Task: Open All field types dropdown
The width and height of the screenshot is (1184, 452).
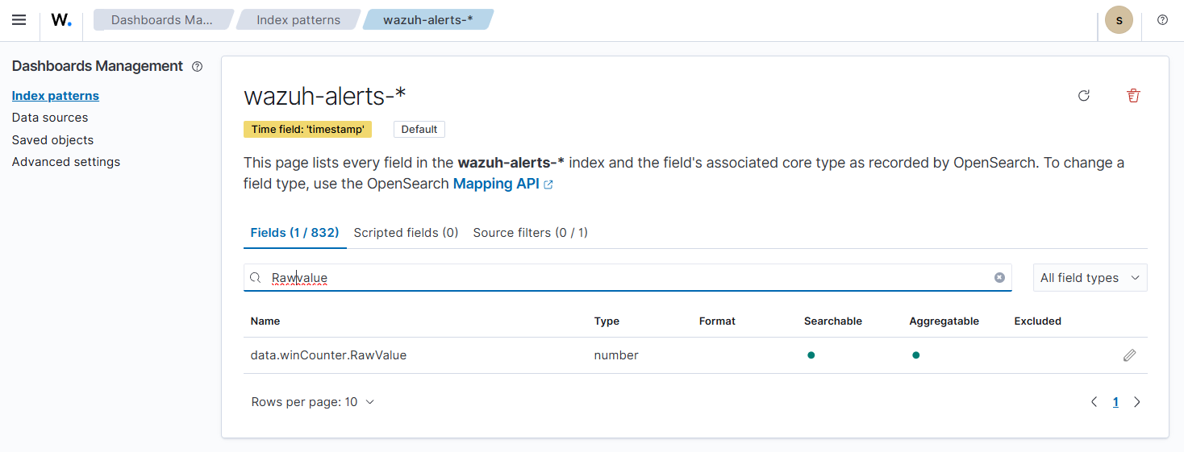Action: 1090,278
